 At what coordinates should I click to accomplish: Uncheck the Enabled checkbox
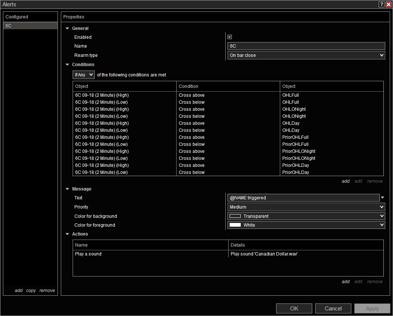pos(230,37)
